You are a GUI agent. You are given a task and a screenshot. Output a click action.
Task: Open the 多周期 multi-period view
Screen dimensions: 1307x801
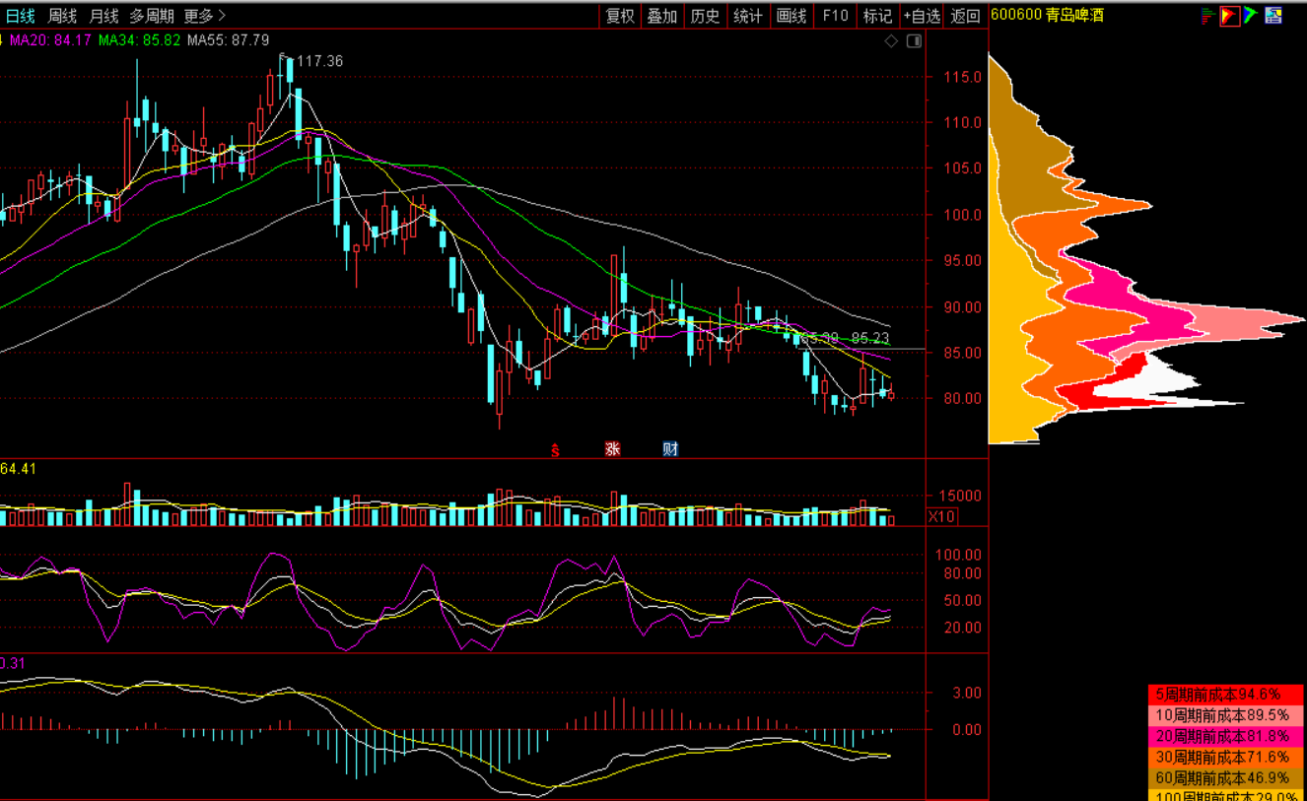152,16
